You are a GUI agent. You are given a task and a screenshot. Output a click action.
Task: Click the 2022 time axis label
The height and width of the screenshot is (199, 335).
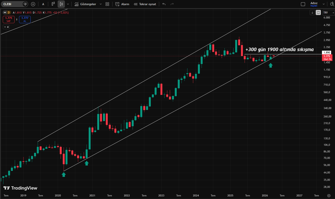click(127, 196)
